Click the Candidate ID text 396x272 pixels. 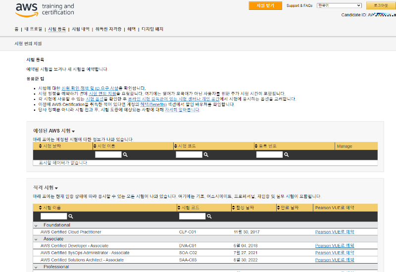368,15
